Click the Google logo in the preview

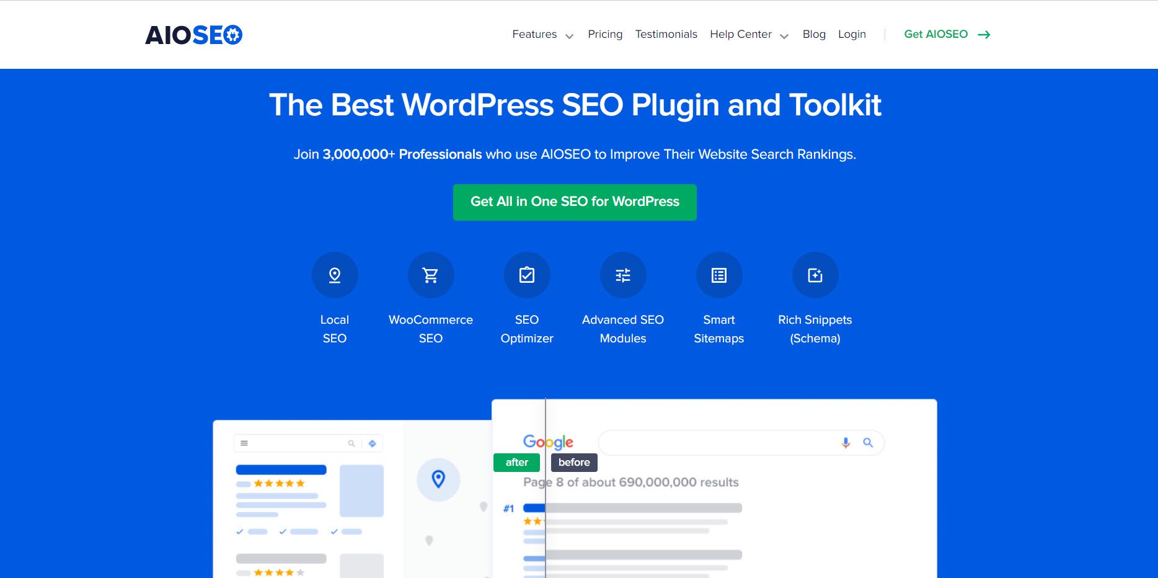548,442
